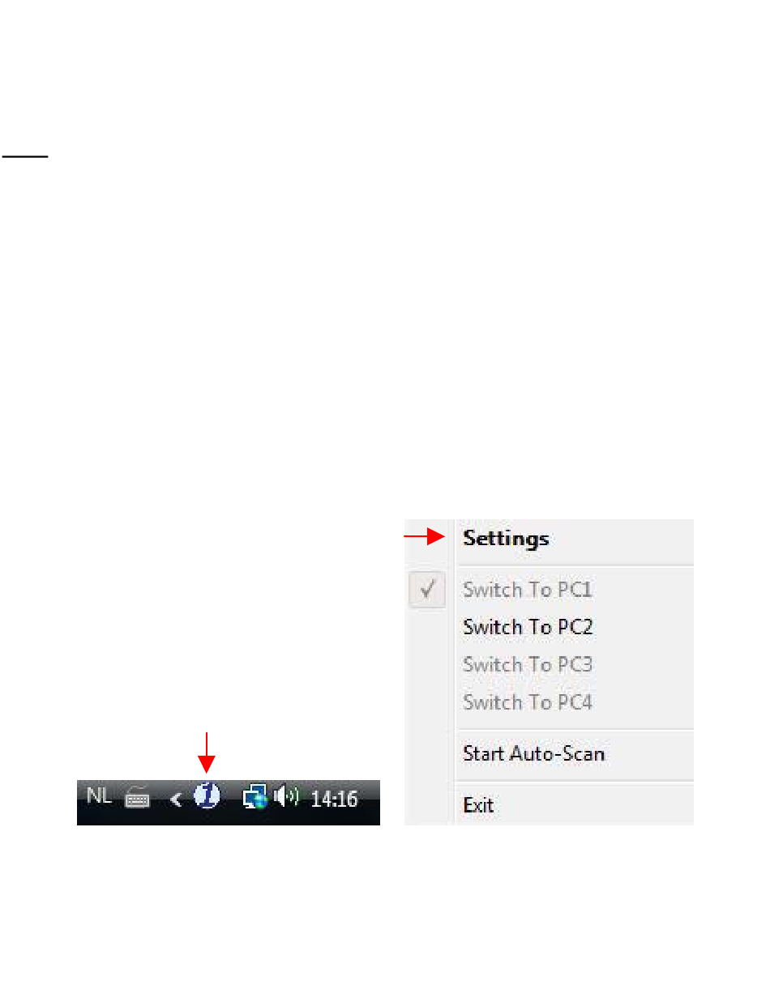Expand hidden tray icons with the chevron

coord(176,800)
